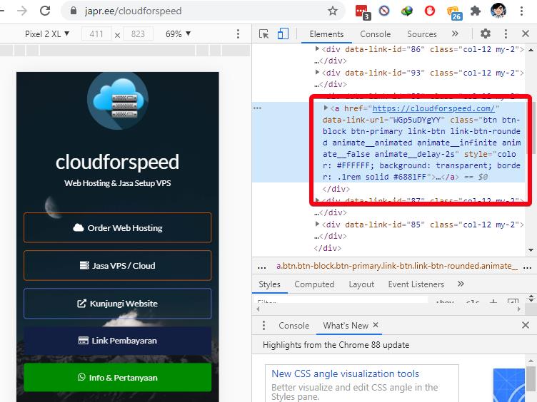The image size is (537, 402).
Task: Open the Pixel 2 XL device dropdown
Action: (x=47, y=33)
